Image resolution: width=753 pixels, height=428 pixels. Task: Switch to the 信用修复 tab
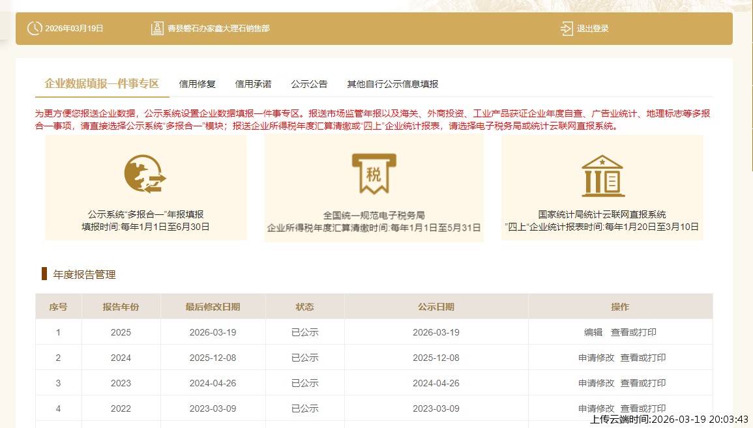(197, 84)
